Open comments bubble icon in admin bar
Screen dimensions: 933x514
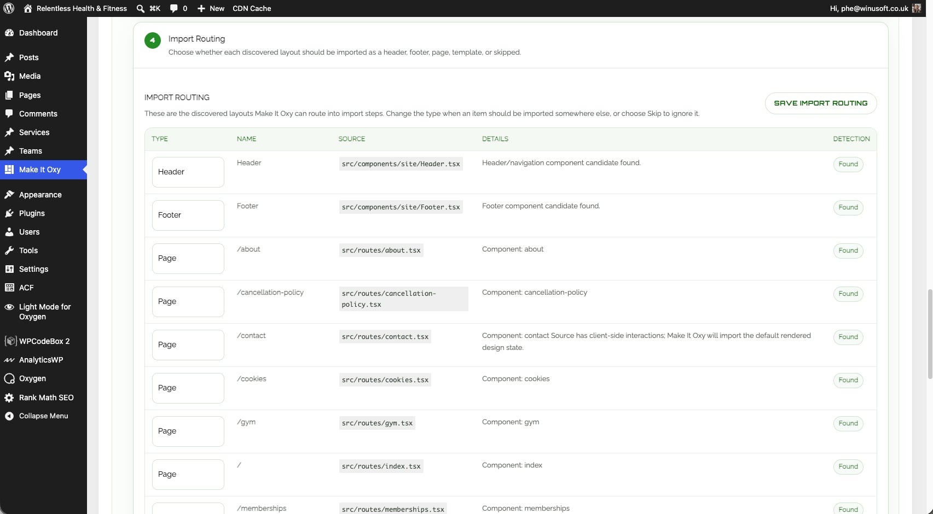click(x=173, y=8)
